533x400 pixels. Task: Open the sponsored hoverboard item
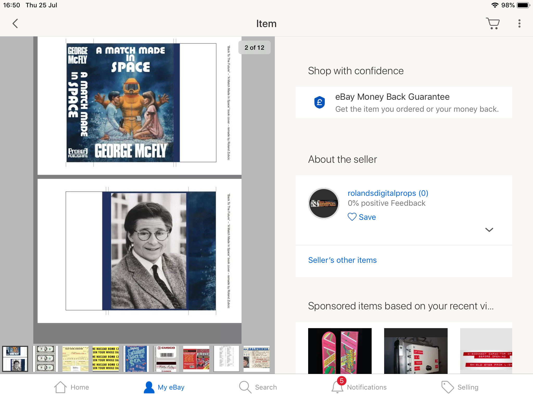click(x=340, y=351)
